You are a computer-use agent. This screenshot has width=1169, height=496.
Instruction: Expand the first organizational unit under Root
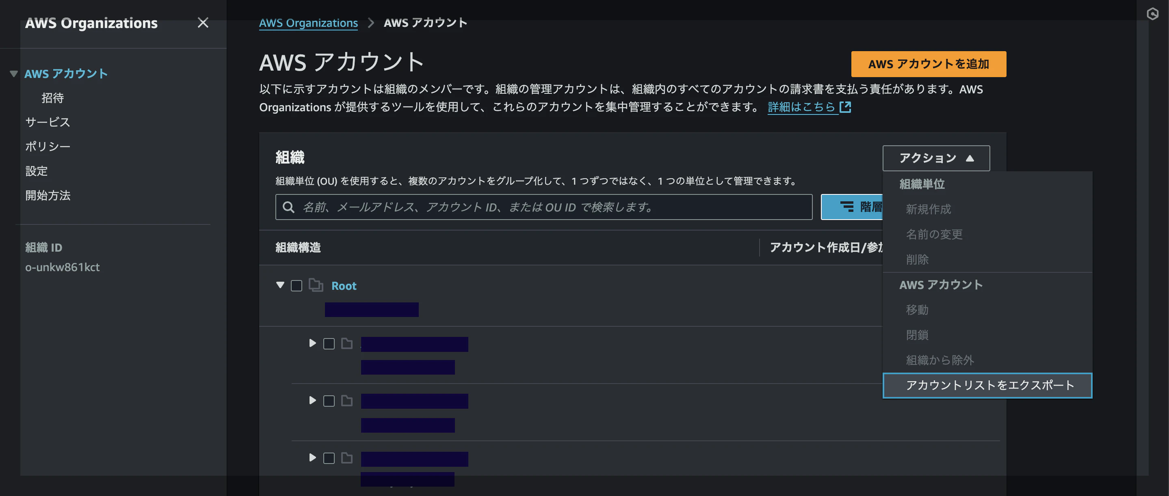coord(312,343)
